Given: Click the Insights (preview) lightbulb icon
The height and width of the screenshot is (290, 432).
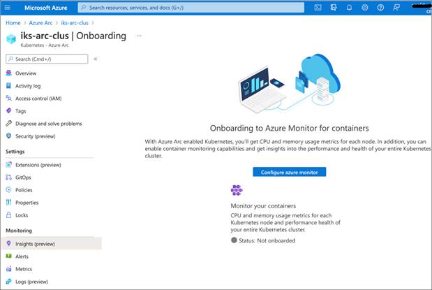Looking at the screenshot, I should point(9,243).
